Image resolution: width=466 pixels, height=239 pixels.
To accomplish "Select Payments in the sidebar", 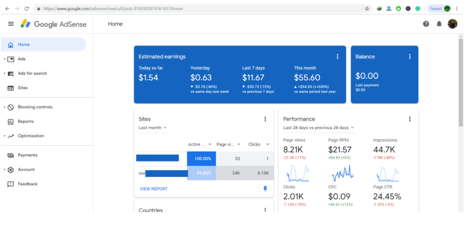I will click(28, 155).
